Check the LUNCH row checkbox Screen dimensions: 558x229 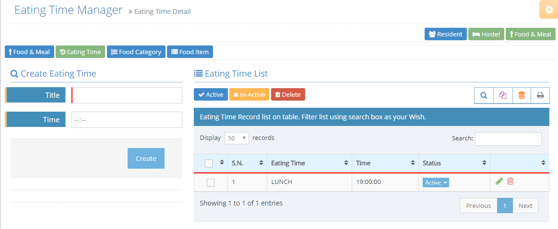click(211, 183)
